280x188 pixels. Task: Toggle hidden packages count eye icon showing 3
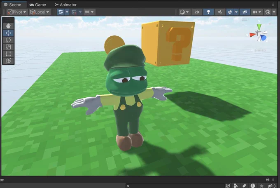pos(272,186)
